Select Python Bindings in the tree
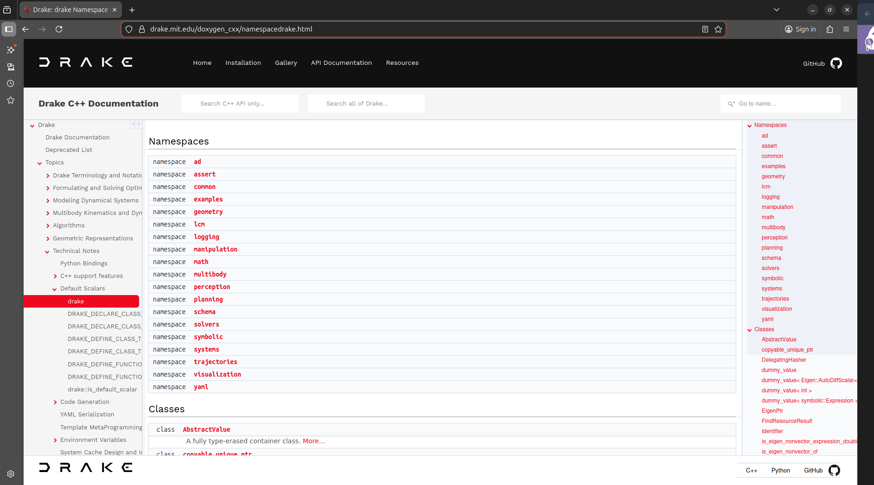 coord(84,264)
